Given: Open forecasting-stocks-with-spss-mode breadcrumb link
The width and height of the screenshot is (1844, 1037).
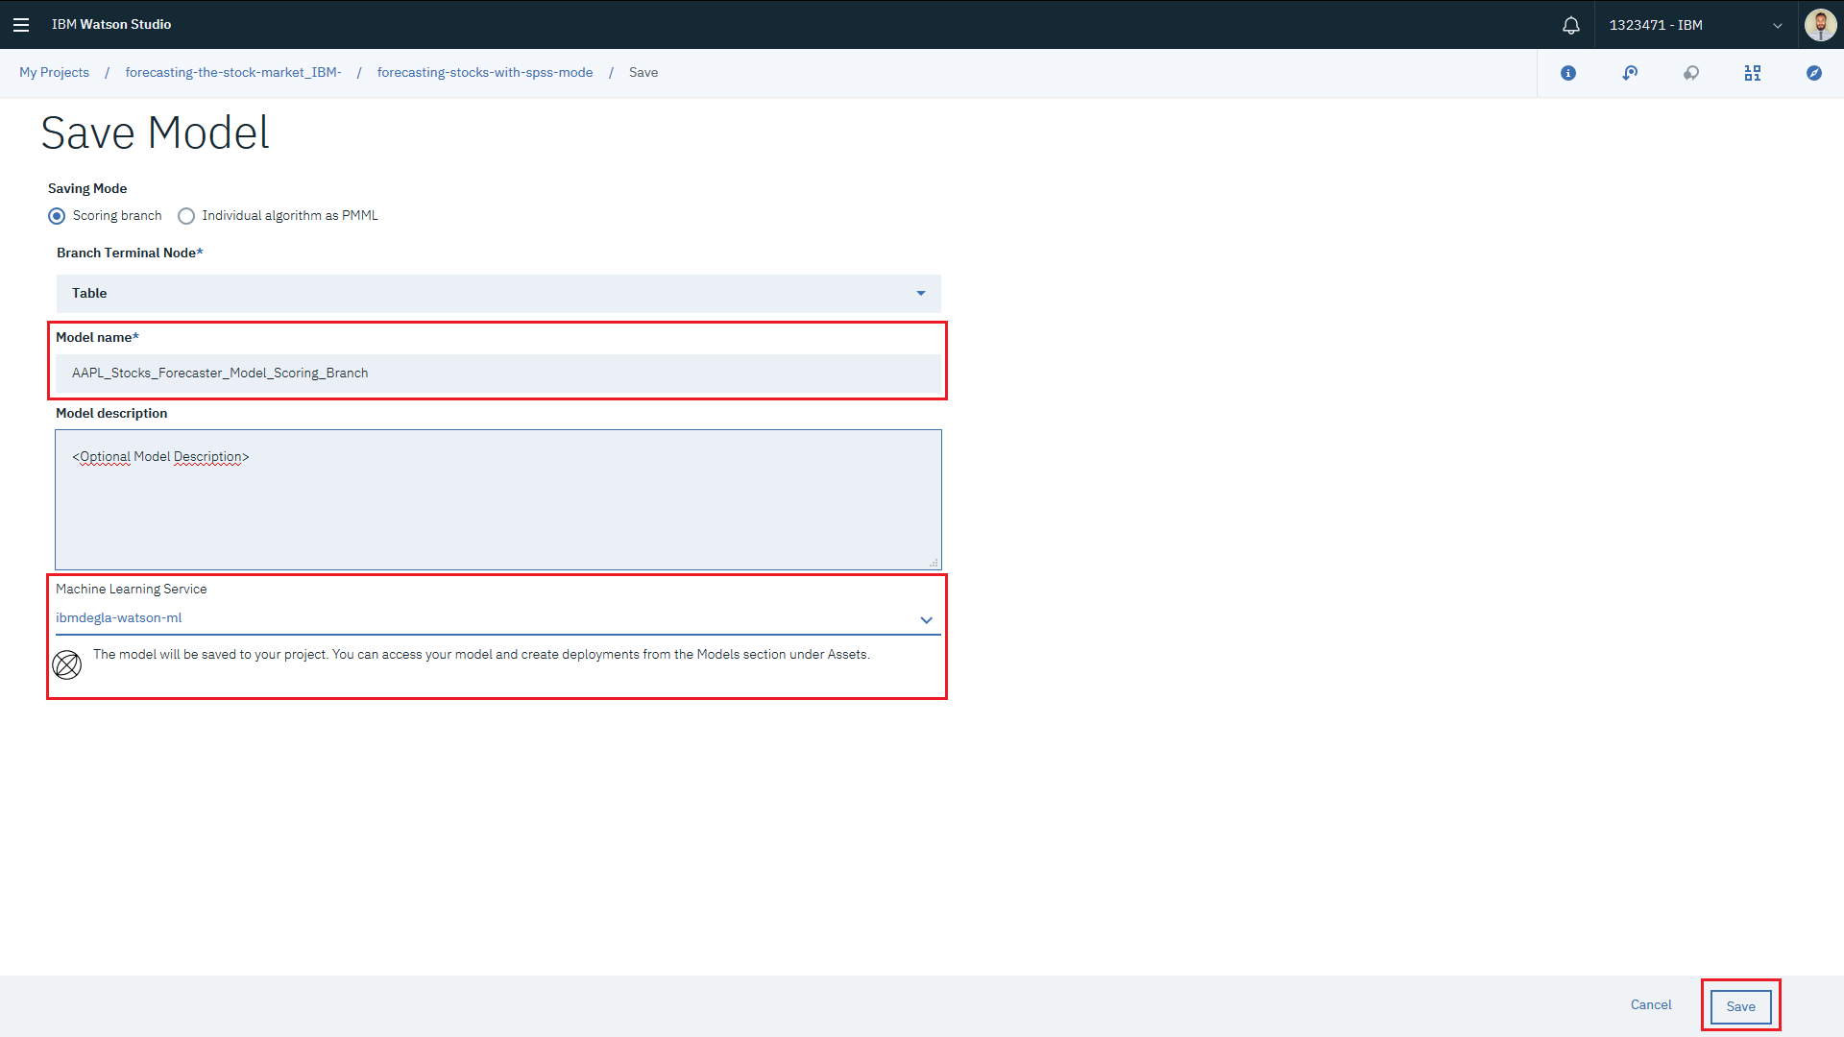Looking at the screenshot, I should (485, 73).
